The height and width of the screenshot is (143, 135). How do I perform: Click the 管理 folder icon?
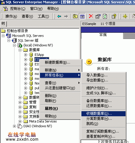(25, 102)
